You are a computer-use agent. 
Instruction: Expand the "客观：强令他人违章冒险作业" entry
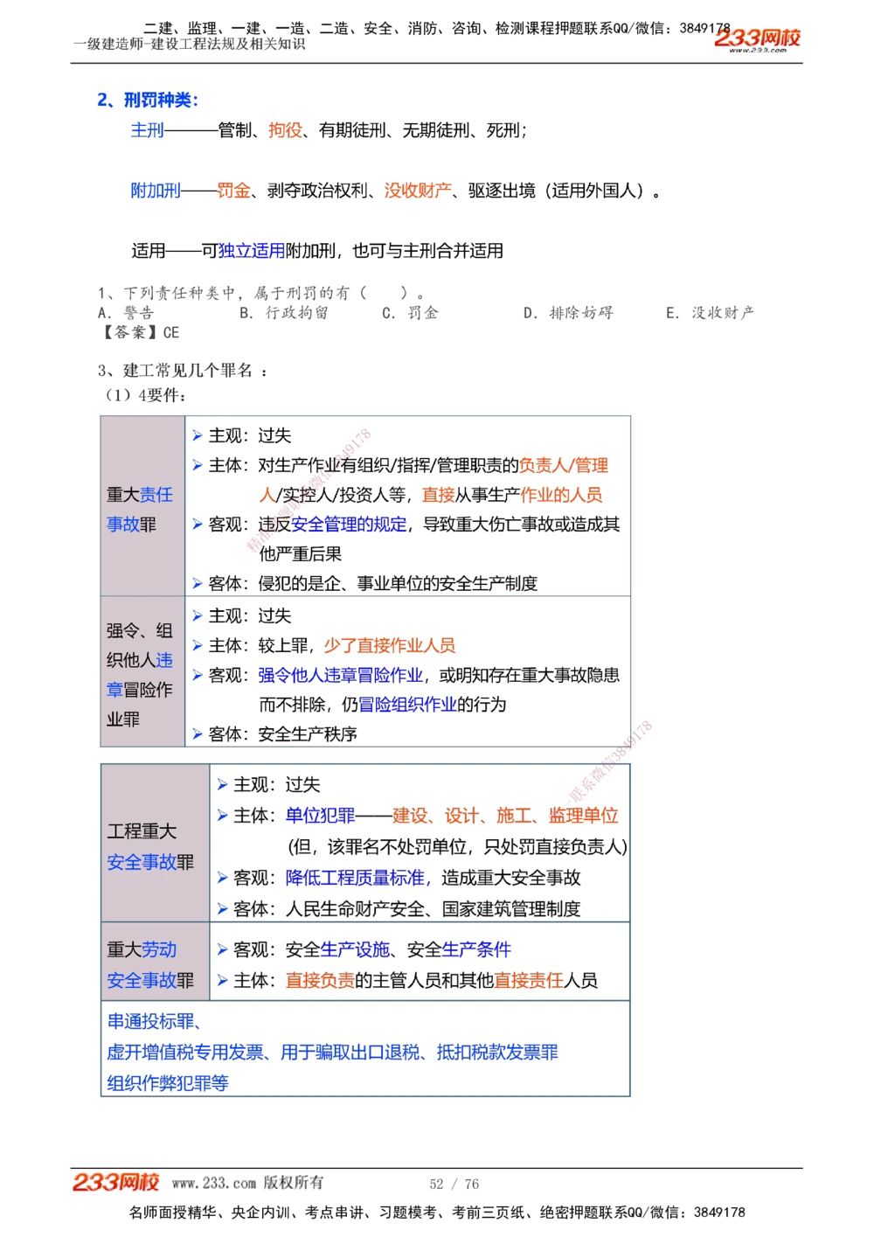tap(197, 675)
